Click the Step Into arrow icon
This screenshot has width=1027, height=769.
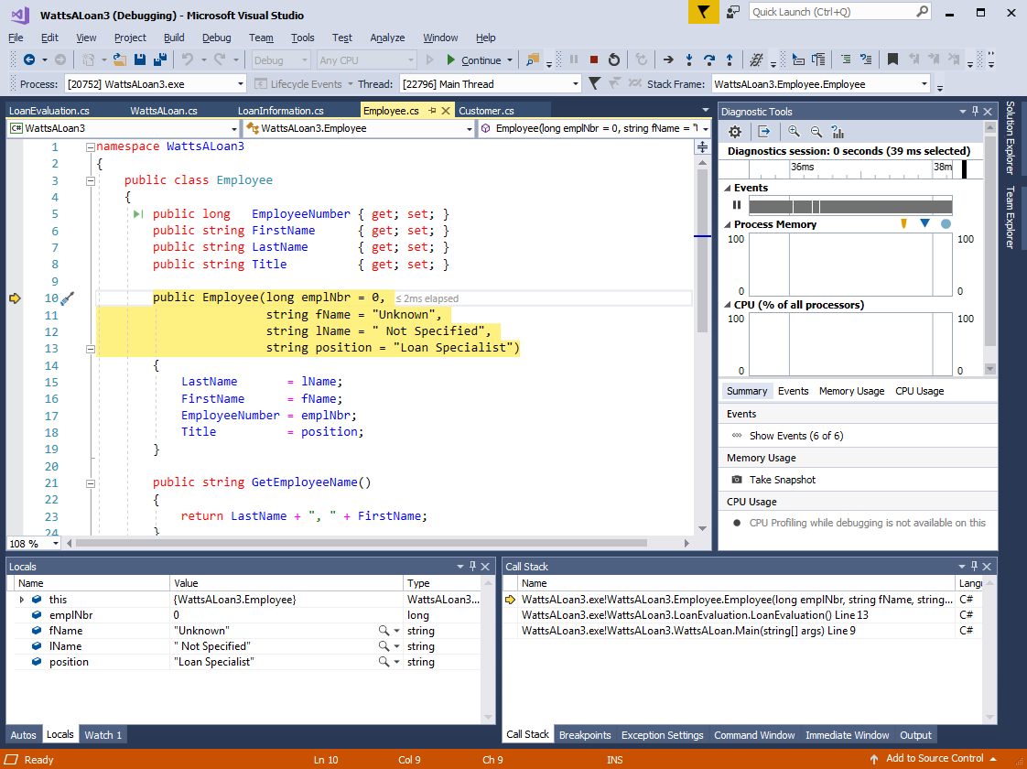click(x=689, y=60)
